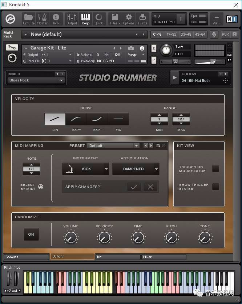The image size is (242, 304).
Task: Play the 04 16th Hat Both groove
Action: pos(174,77)
